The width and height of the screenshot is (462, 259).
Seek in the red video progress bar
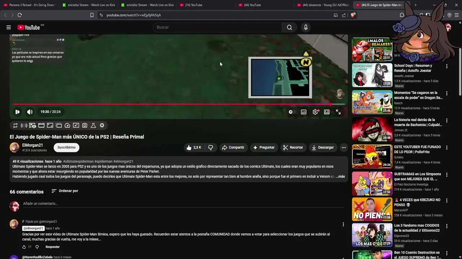(179, 104)
